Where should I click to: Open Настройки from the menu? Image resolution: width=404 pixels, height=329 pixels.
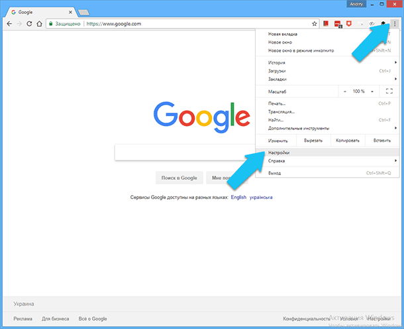click(327, 153)
